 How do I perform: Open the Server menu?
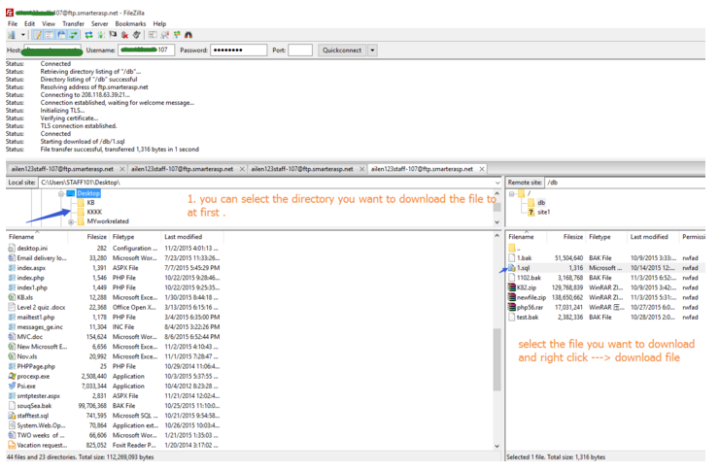coord(99,24)
